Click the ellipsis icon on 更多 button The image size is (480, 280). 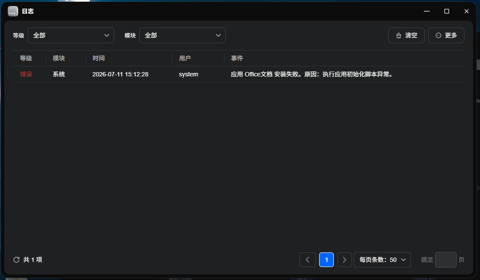[x=438, y=35]
